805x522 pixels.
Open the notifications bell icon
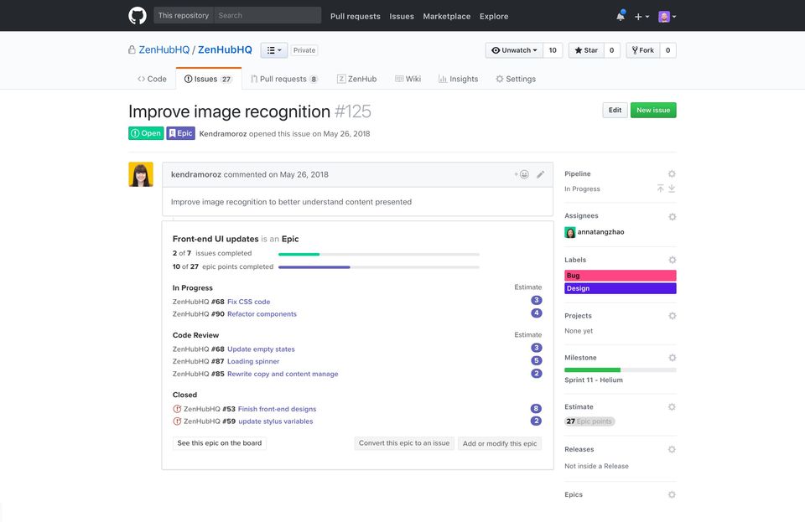[621, 16]
